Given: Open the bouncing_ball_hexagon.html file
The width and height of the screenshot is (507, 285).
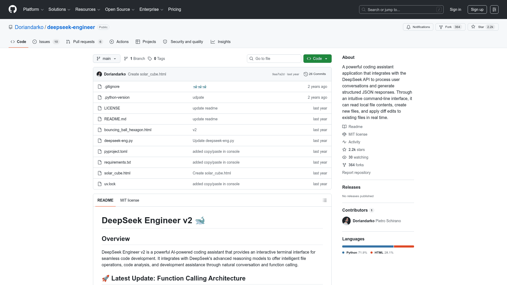Looking at the screenshot, I should pos(128,130).
